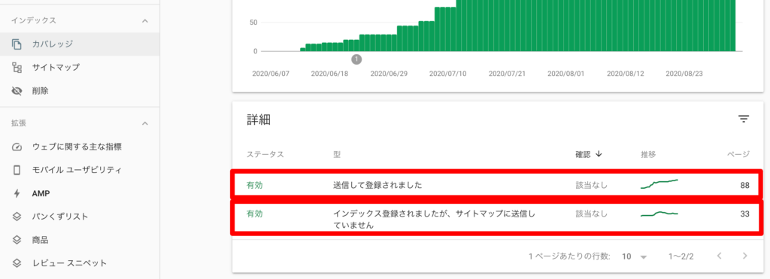770x279 pixels.
Task: Click the sort arrow beside 確認
Action: point(599,154)
